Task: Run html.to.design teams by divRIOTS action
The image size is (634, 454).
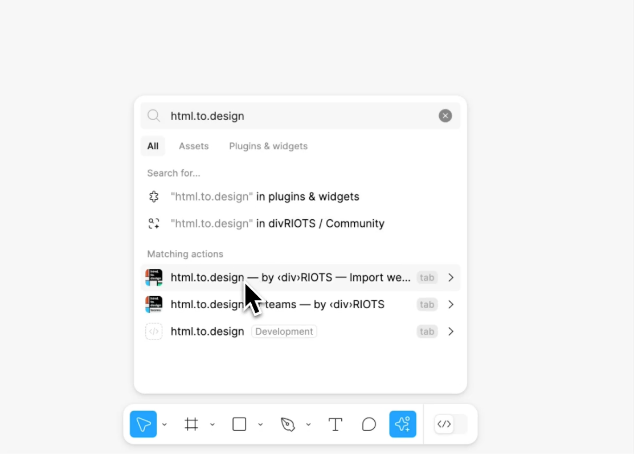Action: pos(300,304)
